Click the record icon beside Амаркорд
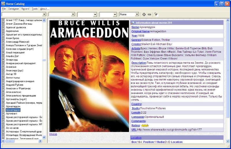 (3, 60)
